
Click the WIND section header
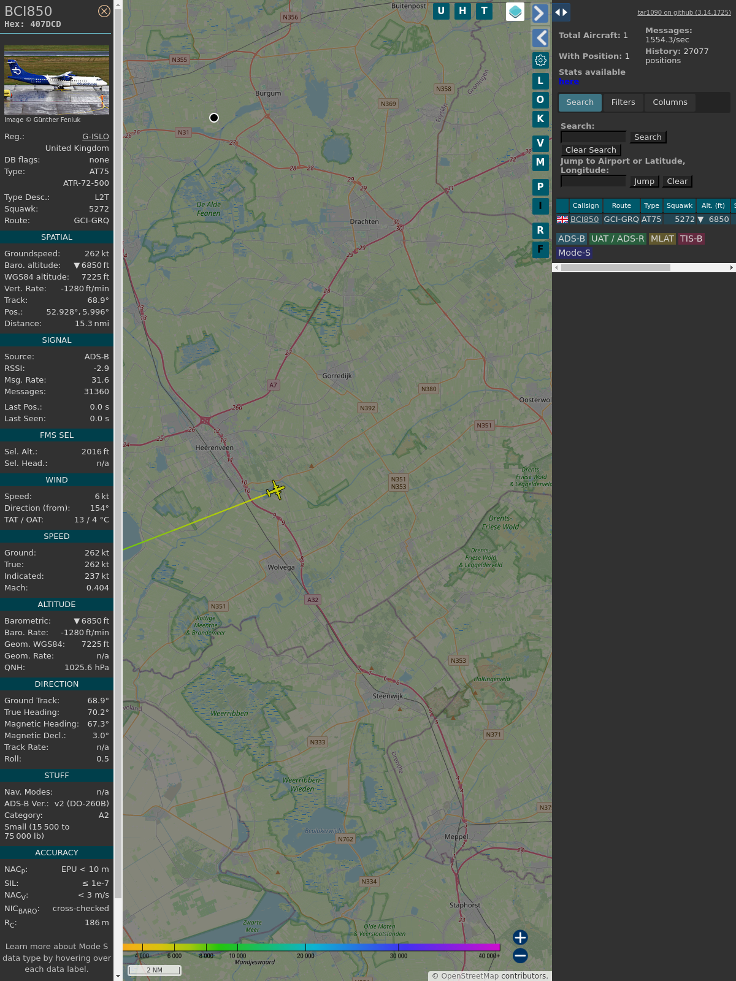pos(56,480)
